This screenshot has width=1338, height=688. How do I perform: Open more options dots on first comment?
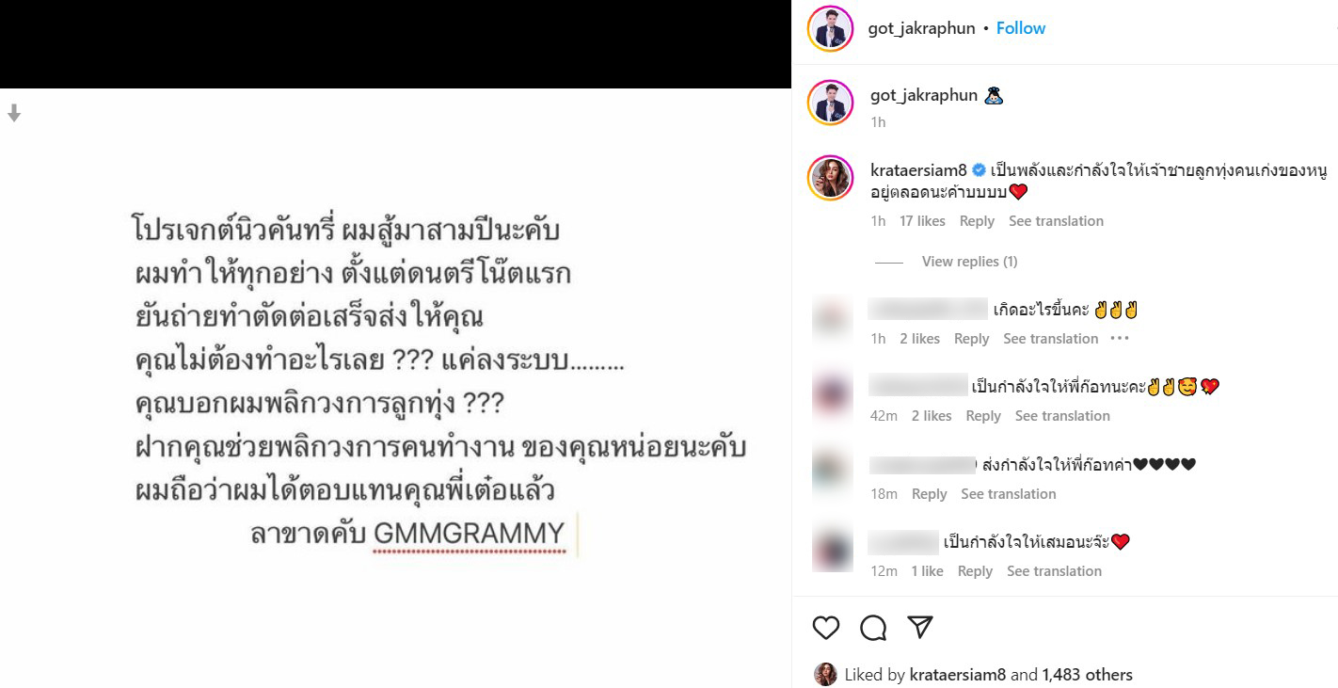[x=1119, y=338]
